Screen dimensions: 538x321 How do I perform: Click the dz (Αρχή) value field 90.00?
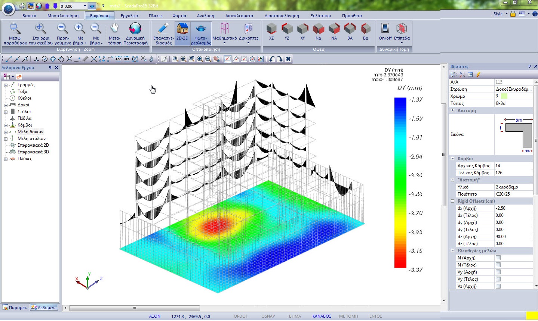(x=513, y=237)
